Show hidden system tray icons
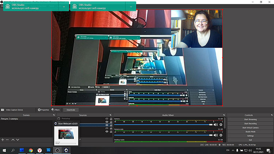The height and width of the screenshot is (154, 274). [x=233, y=150]
